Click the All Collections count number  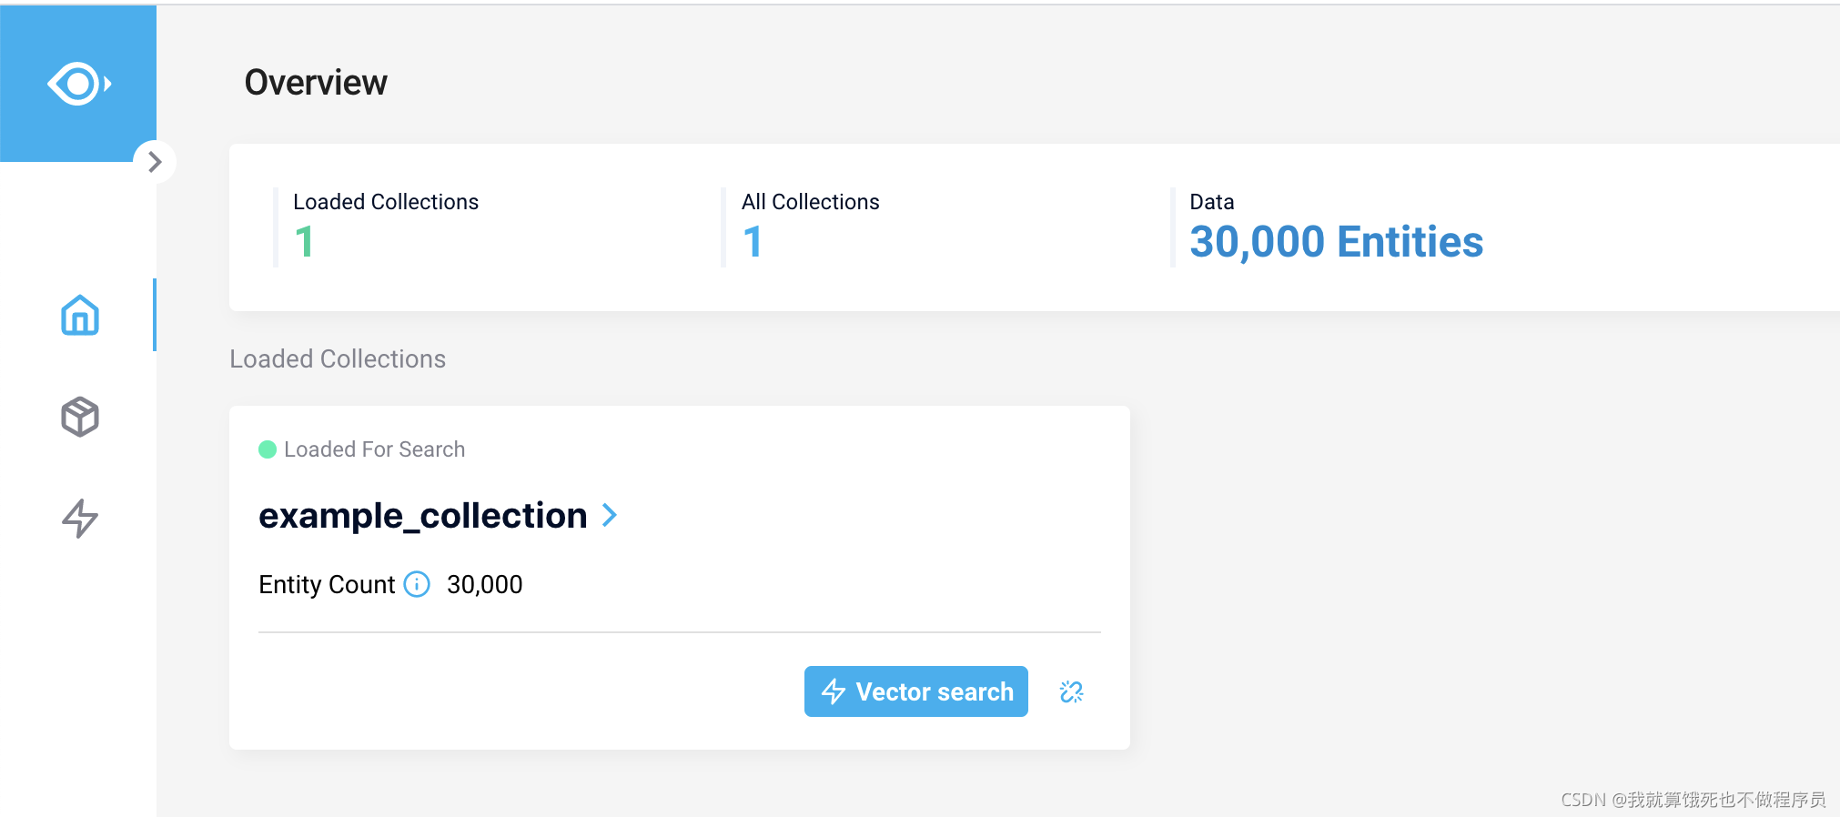coord(752,242)
